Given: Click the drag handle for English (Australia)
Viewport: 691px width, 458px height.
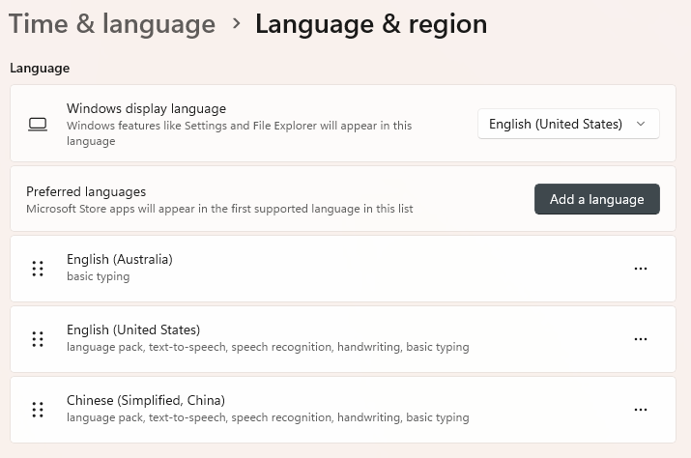Looking at the screenshot, I should pos(38,269).
